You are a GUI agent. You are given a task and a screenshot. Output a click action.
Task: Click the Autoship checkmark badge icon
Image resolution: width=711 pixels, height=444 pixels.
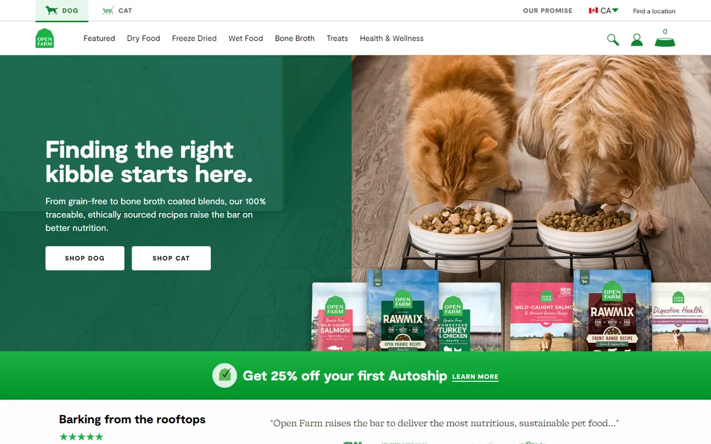click(x=225, y=375)
